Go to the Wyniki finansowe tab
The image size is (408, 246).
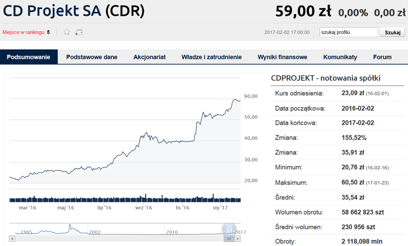tap(282, 57)
